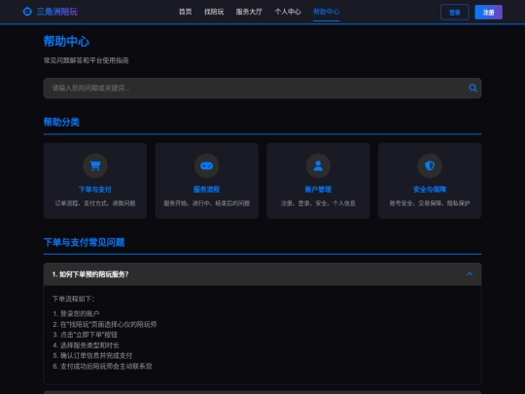This screenshot has width=525, height=394.
Task: Open the 找陪玩 nav item
Action: (214, 12)
